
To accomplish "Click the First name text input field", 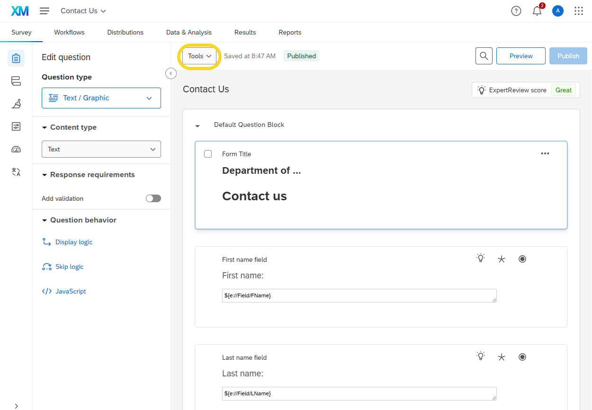I will pos(359,295).
